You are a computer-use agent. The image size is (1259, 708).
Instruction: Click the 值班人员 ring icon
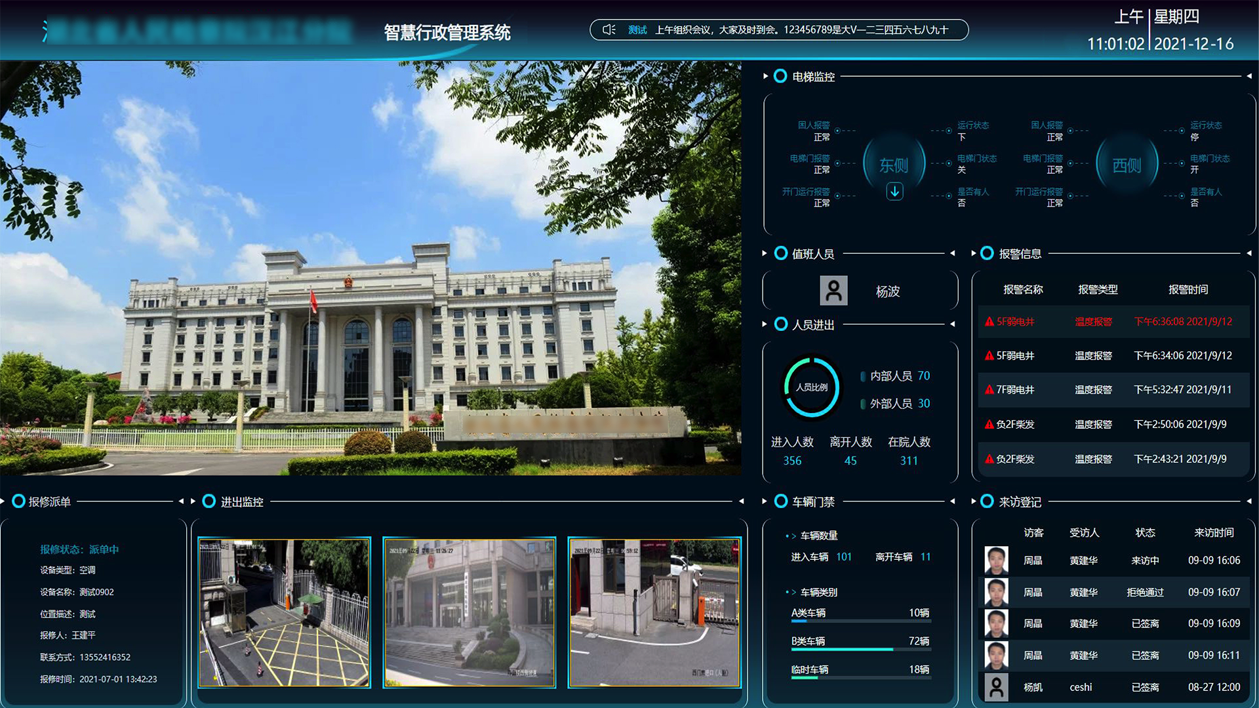pyautogui.click(x=780, y=253)
